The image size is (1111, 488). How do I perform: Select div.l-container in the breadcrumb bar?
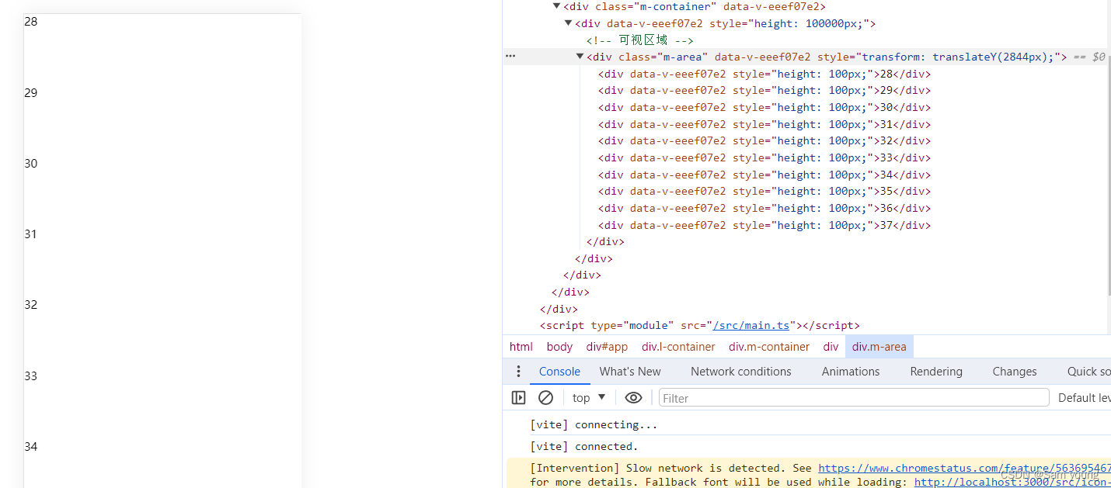point(678,347)
